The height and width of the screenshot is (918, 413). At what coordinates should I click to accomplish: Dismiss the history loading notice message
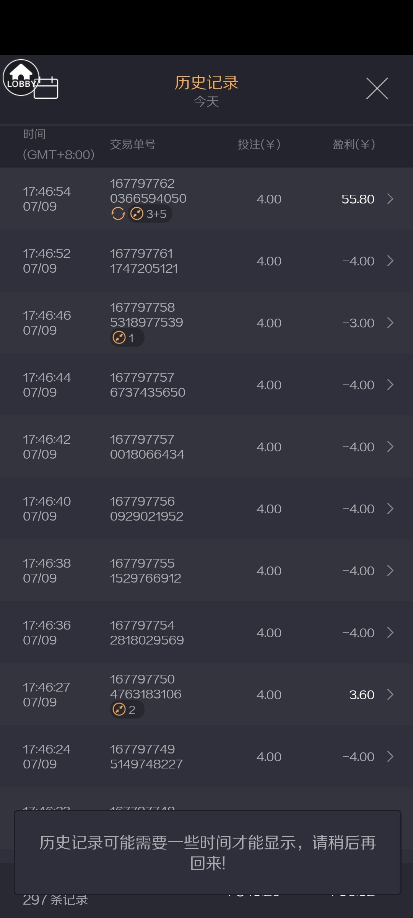click(207, 852)
